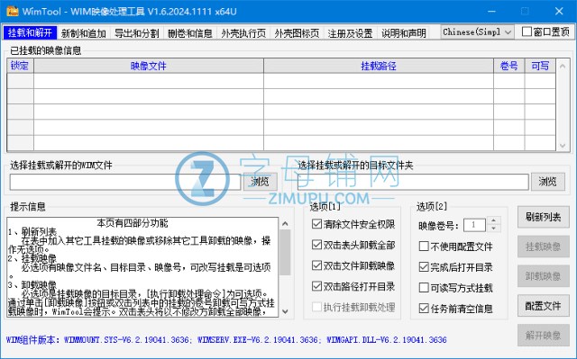This screenshot has width=577, height=359.
Task: Click the 本页有四部分功能 hint heading
Action: click(x=133, y=223)
